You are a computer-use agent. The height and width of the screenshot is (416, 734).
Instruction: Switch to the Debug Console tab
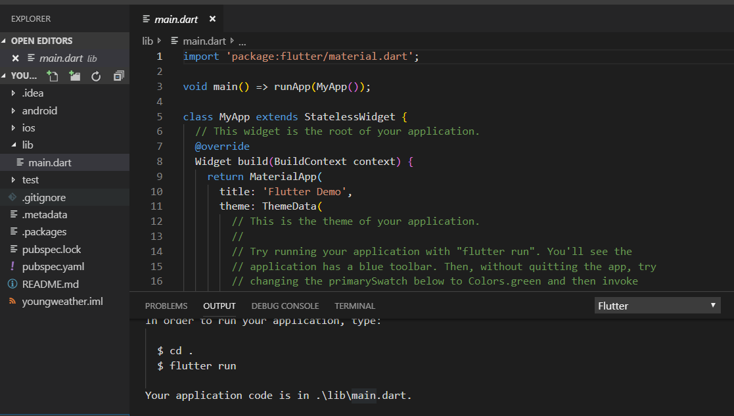tap(285, 306)
